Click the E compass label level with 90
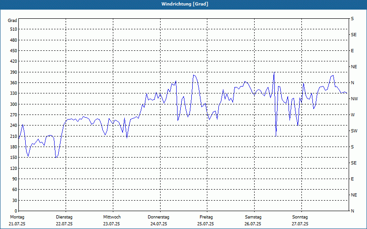Screen dimensions: 367x229 click(x=352, y=179)
